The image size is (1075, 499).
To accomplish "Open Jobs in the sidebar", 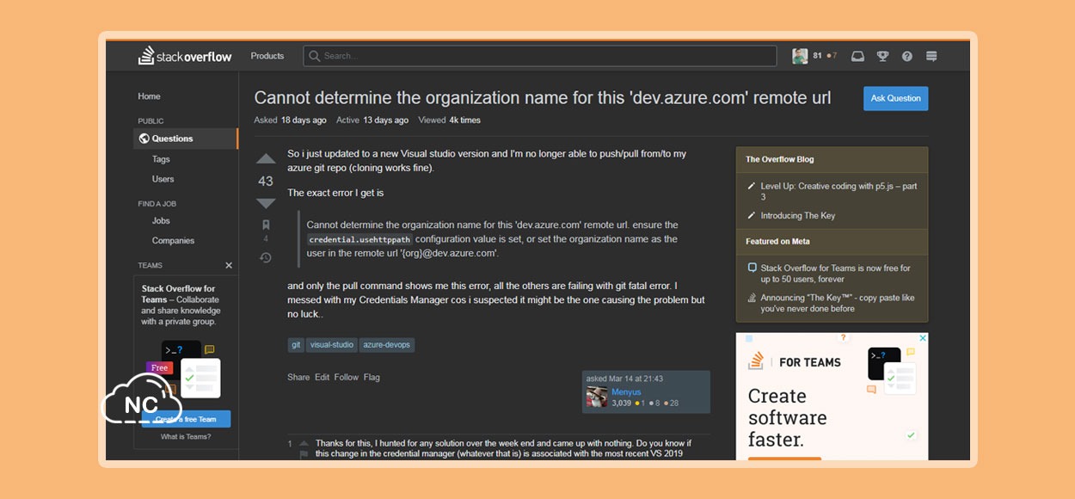I will tap(161, 221).
